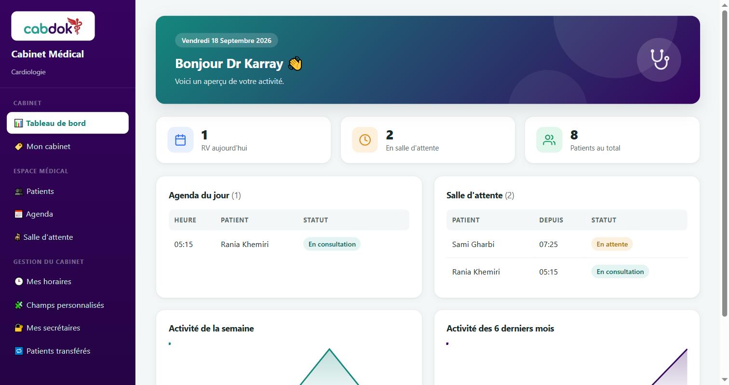
Task: Click the blue calendar icon on RV card
Action: pyautogui.click(x=180, y=140)
